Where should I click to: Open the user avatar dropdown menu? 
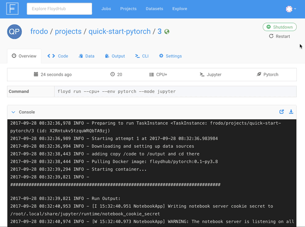coord(291,9)
